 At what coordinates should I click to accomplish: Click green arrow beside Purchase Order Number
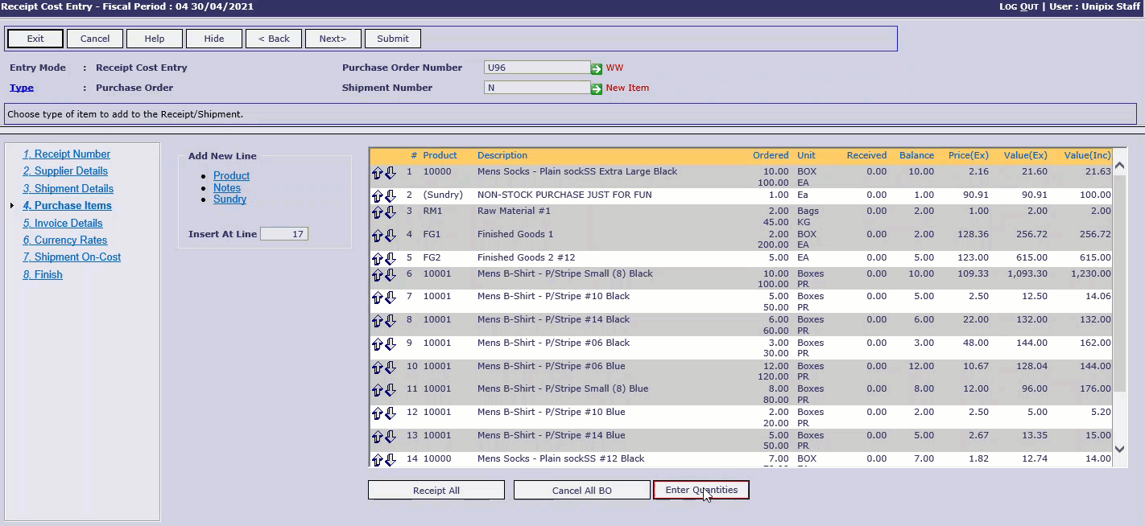(x=597, y=68)
